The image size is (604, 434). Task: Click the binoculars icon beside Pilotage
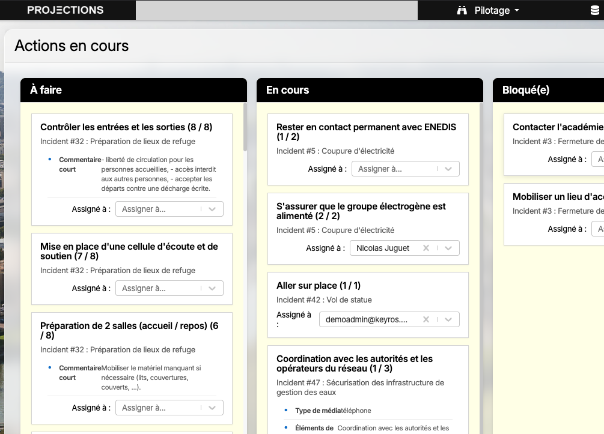(462, 10)
